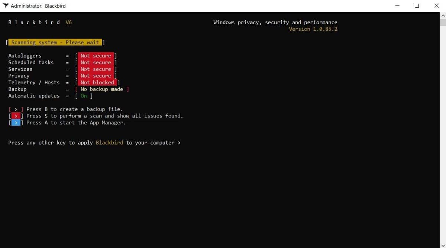Click the 'Not secure' badge next to Autologgers

point(96,56)
